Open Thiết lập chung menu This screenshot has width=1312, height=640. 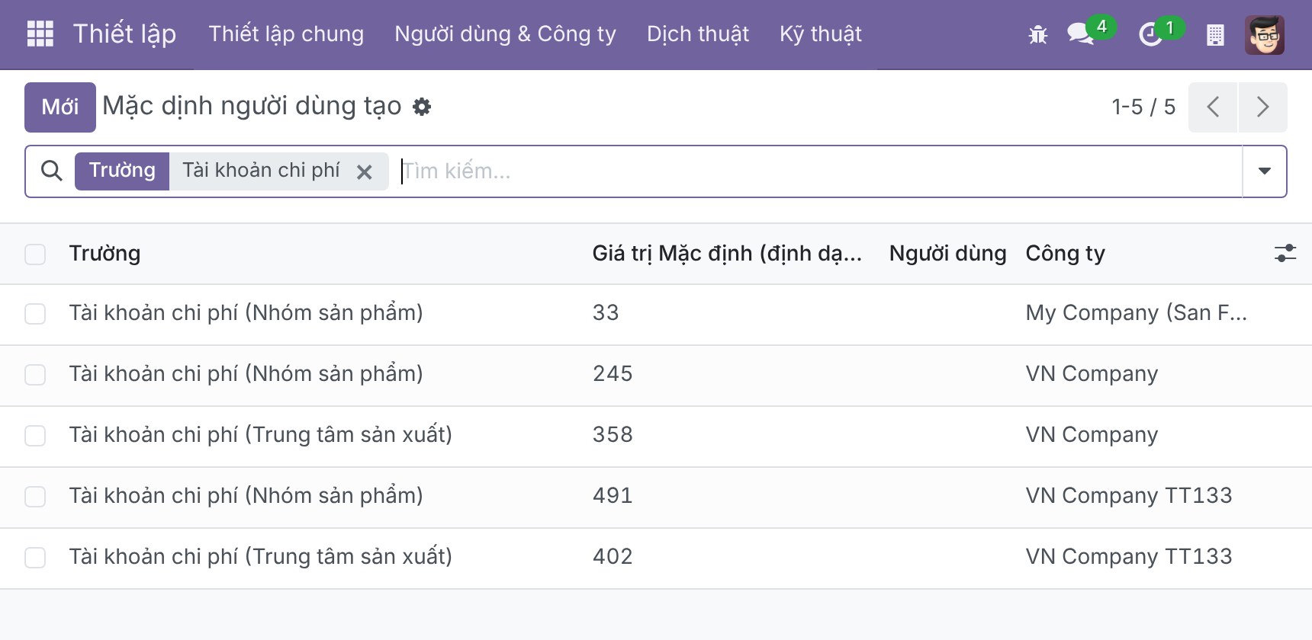click(x=286, y=34)
